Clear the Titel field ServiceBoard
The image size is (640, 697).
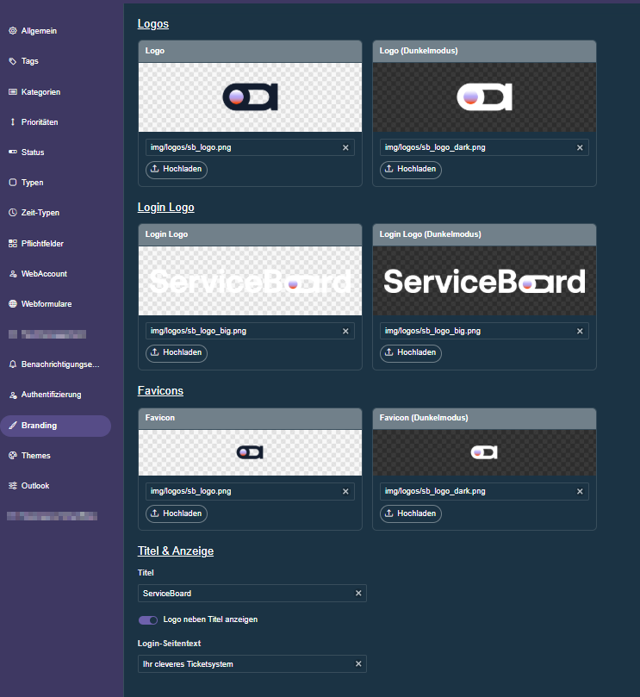358,593
